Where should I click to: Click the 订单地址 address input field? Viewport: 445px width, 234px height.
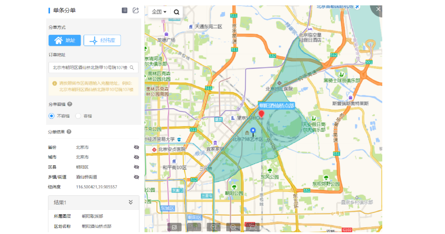pyautogui.click(x=90, y=68)
